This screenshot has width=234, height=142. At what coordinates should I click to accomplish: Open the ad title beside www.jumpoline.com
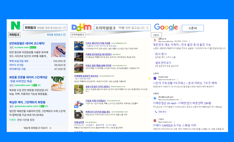tap(86, 76)
